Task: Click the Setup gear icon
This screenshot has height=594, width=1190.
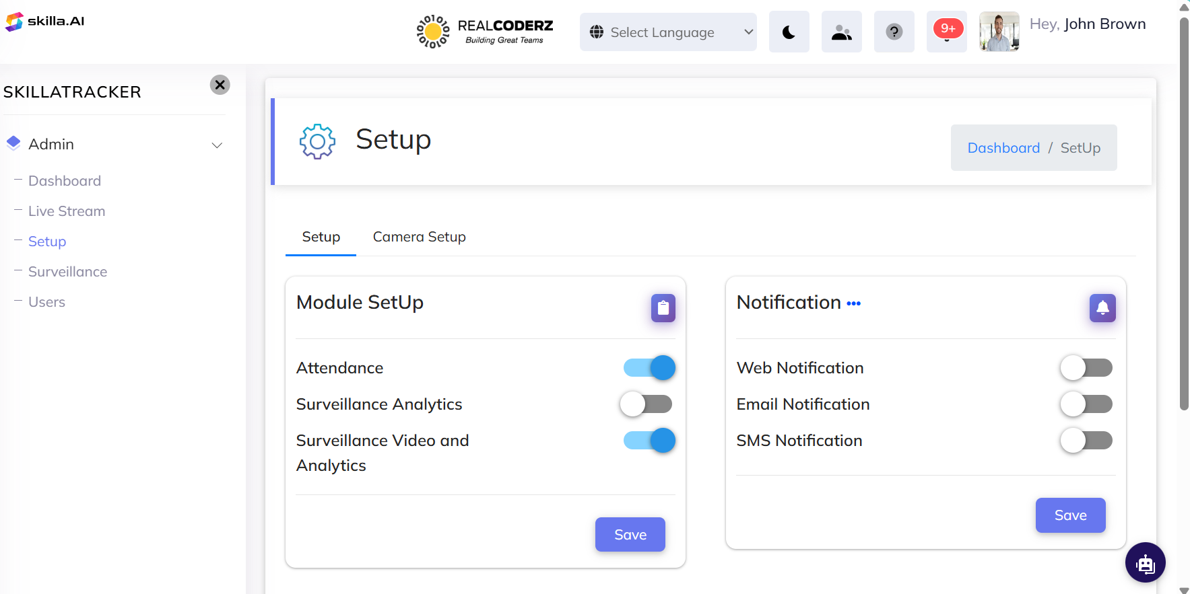Action: coord(317,141)
